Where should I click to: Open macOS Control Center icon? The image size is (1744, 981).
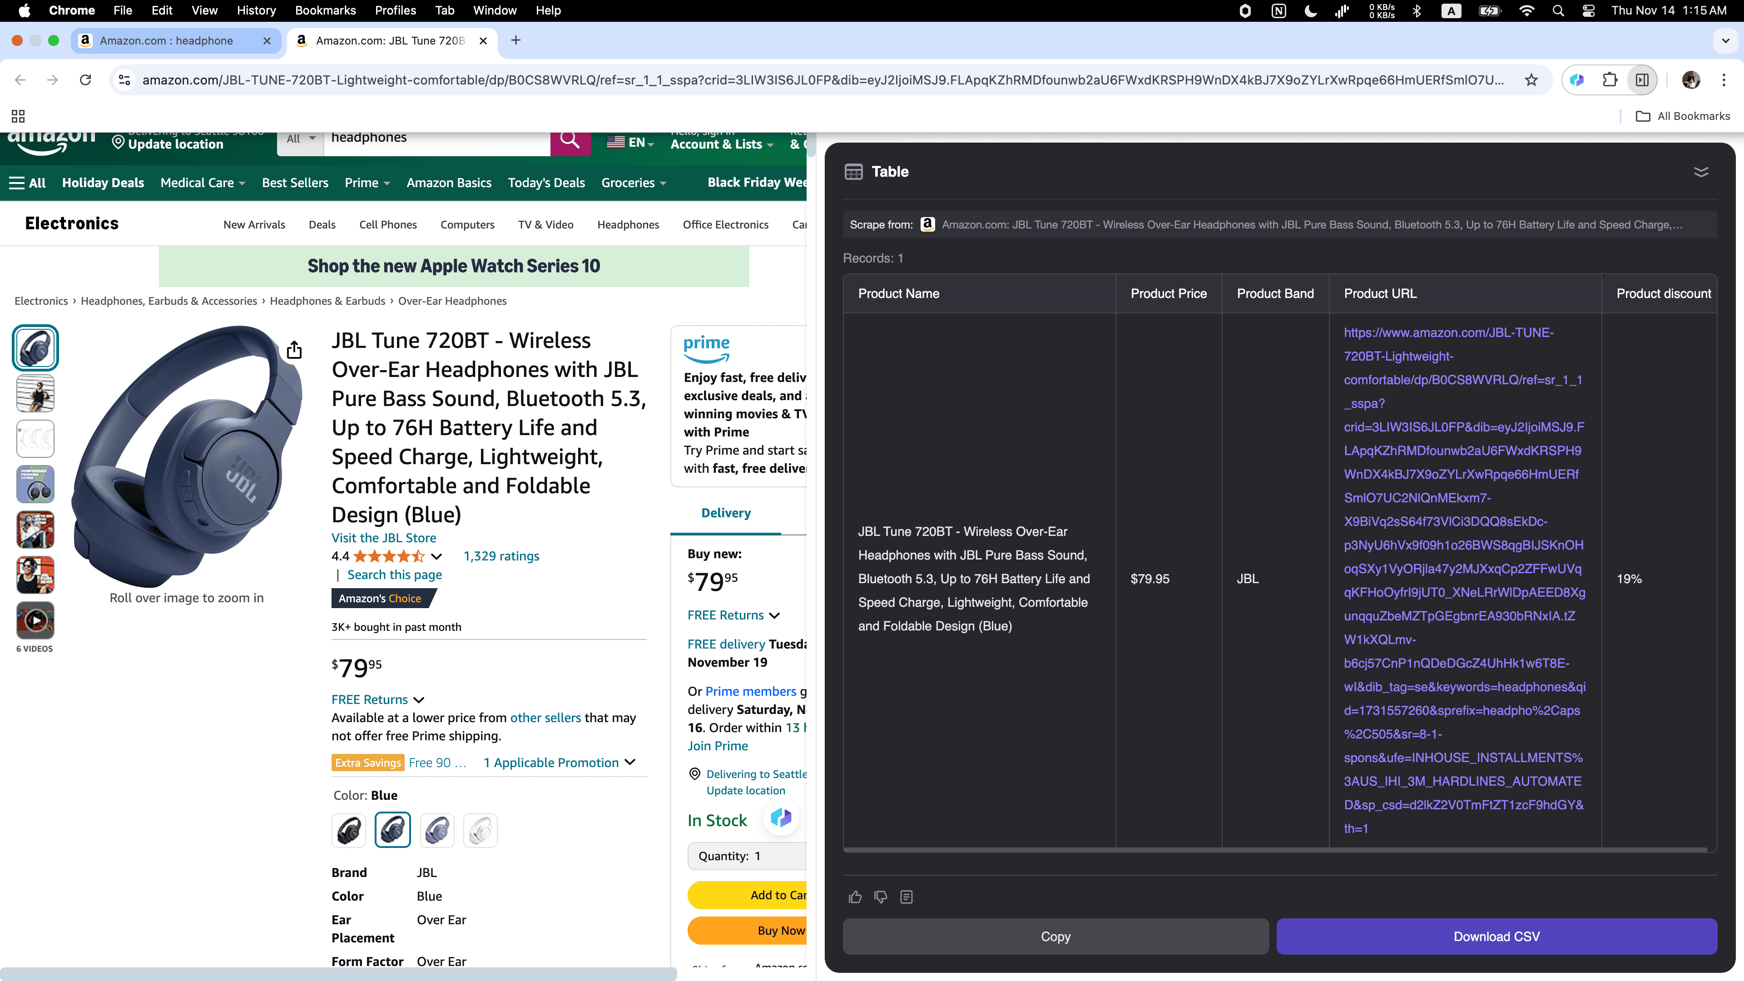coord(1588,11)
